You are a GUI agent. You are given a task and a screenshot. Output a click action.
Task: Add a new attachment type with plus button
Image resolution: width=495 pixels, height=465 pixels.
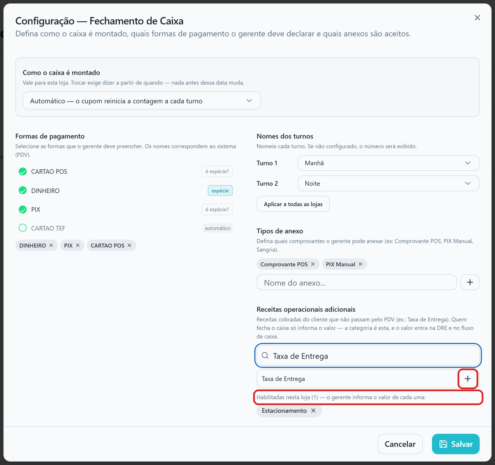[x=470, y=282]
